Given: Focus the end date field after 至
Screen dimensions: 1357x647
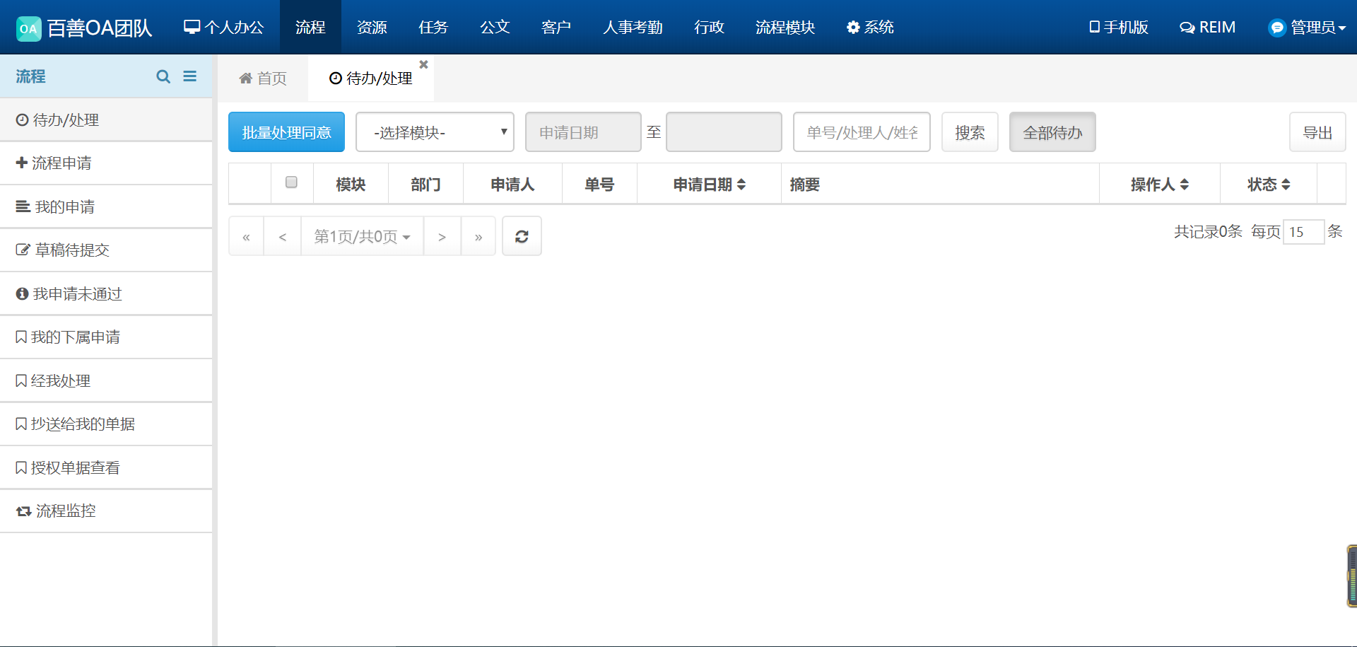Looking at the screenshot, I should [724, 132].
